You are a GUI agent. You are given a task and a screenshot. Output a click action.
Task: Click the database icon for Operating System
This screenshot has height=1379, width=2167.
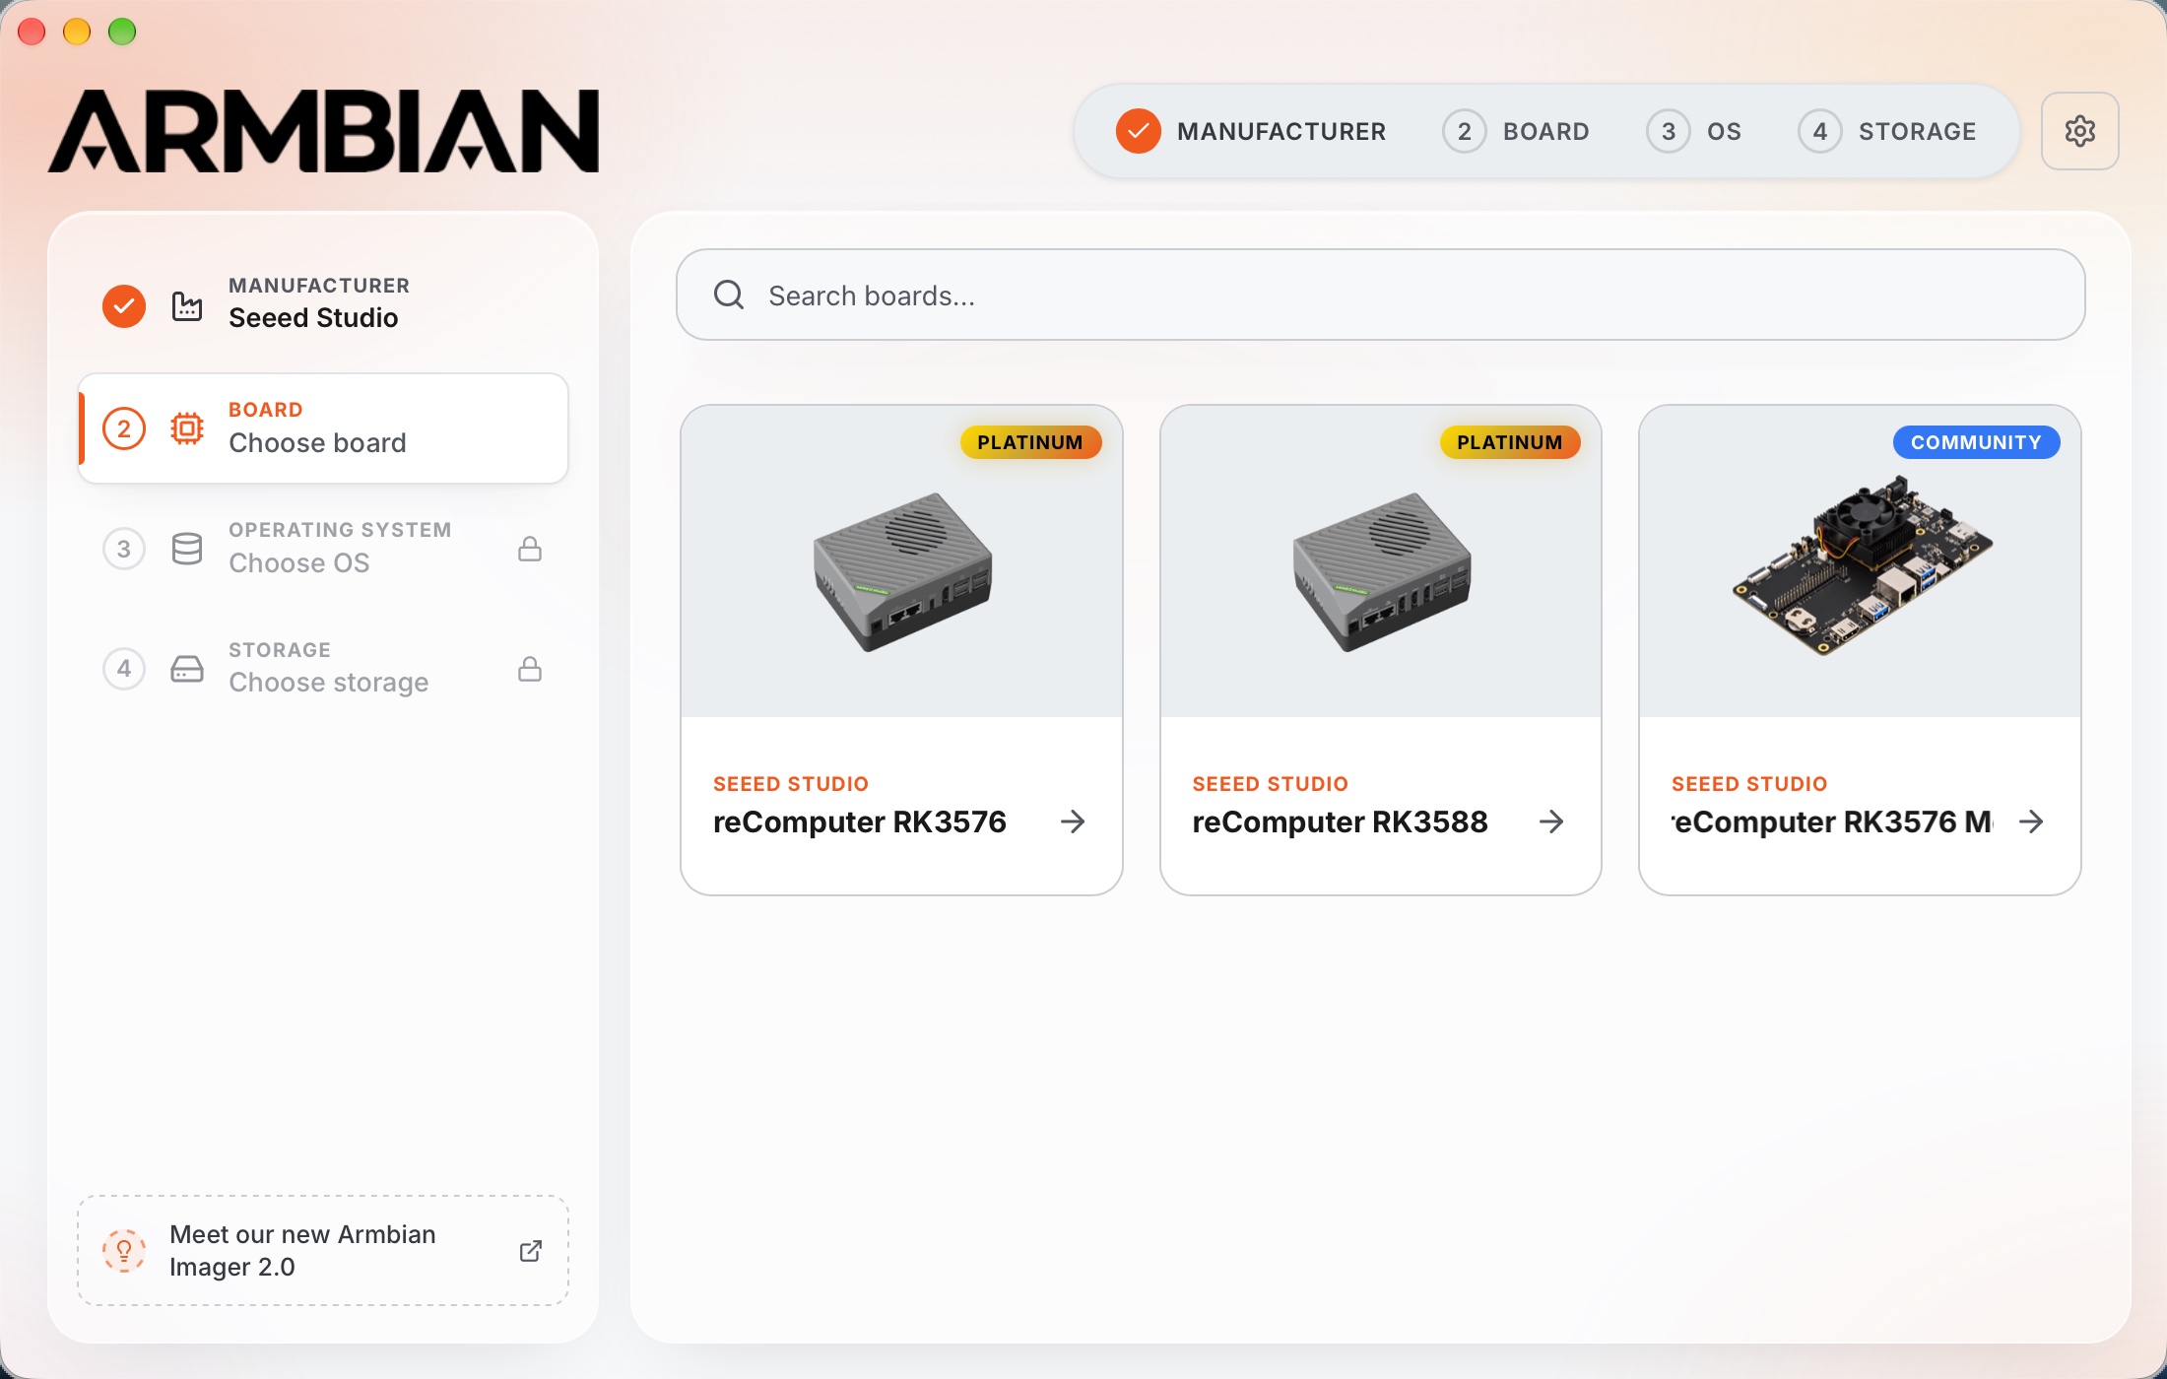[x=187, y=549]
